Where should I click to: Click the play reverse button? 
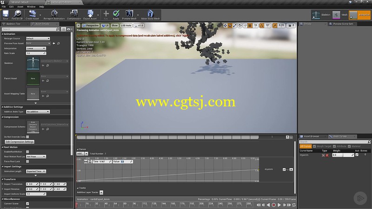[x=268, y=205]
